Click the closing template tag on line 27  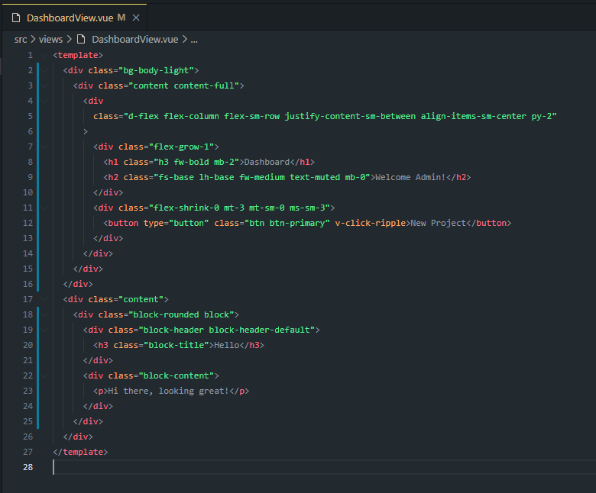click(80, 452)
